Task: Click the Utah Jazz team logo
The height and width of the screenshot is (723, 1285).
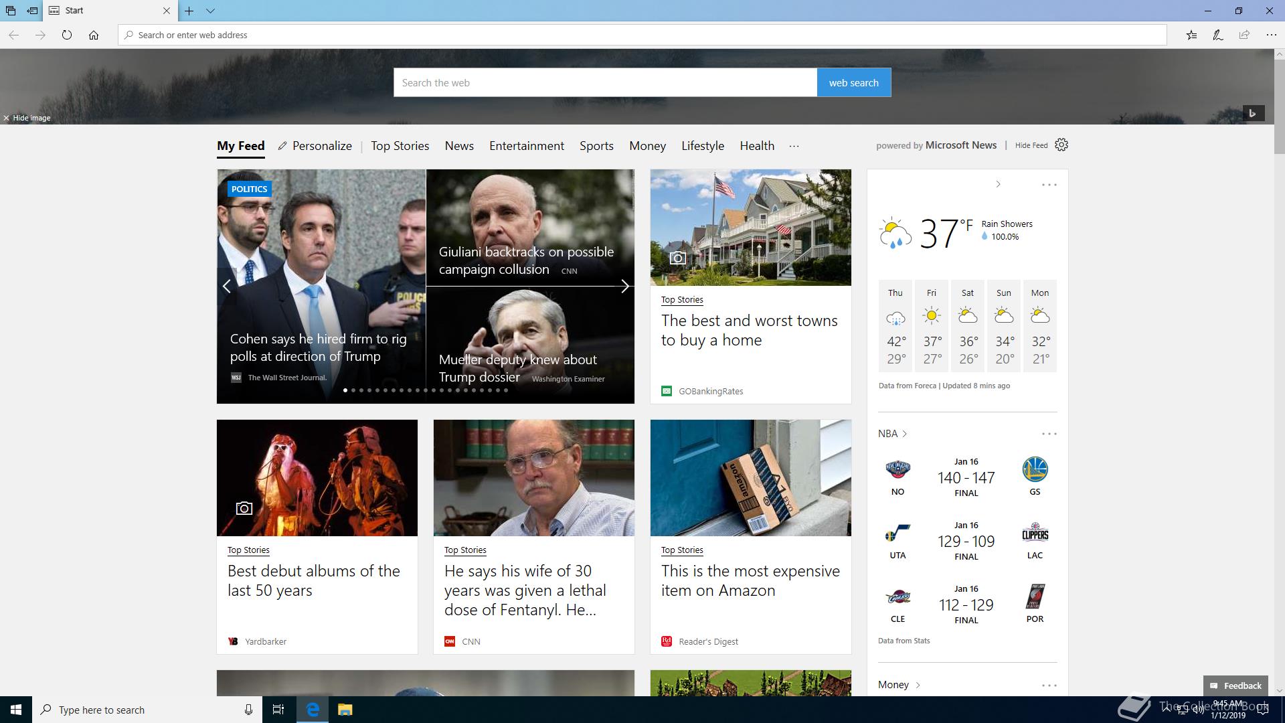Action: click(x=897, y=534)
